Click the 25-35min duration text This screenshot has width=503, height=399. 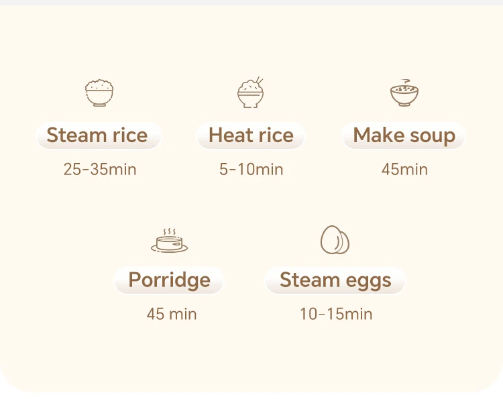click(100, 170)
